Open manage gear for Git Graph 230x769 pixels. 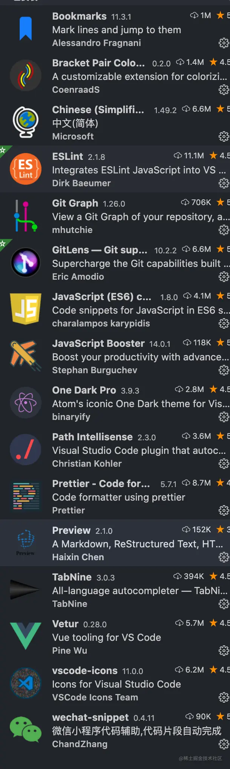pyautogui.click(x=224, y=230)
